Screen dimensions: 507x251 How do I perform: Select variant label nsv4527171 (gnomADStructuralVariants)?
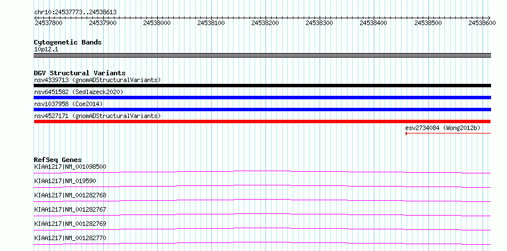click(x=97, y=116)
